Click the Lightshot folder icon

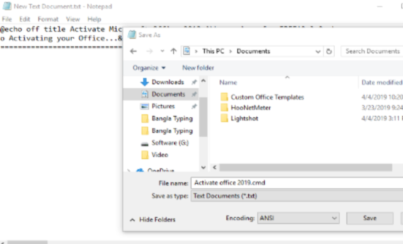tap(224, 118)
